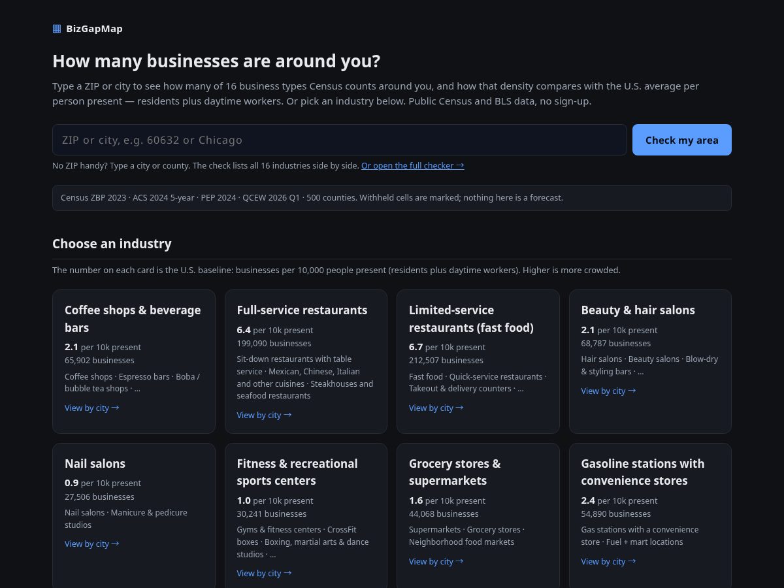Click the 30,241 businesses count
This screenshot has width=784, height=588.
click(x=271, y=514)
